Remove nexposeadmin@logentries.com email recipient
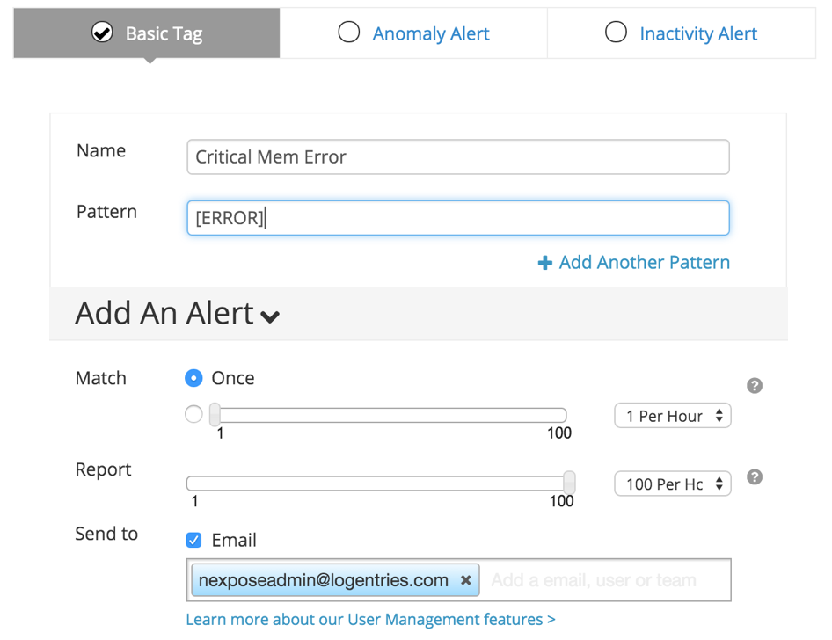The height and width of the screenshot is (640, 832). pyautogui.click(x=466, y=580)
